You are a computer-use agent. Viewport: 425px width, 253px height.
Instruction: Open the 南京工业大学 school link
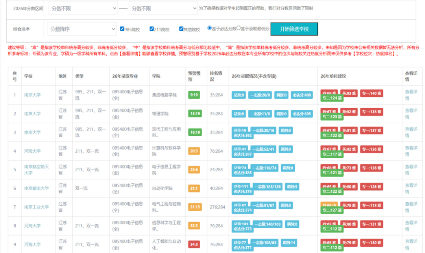(x=37, y=207)
